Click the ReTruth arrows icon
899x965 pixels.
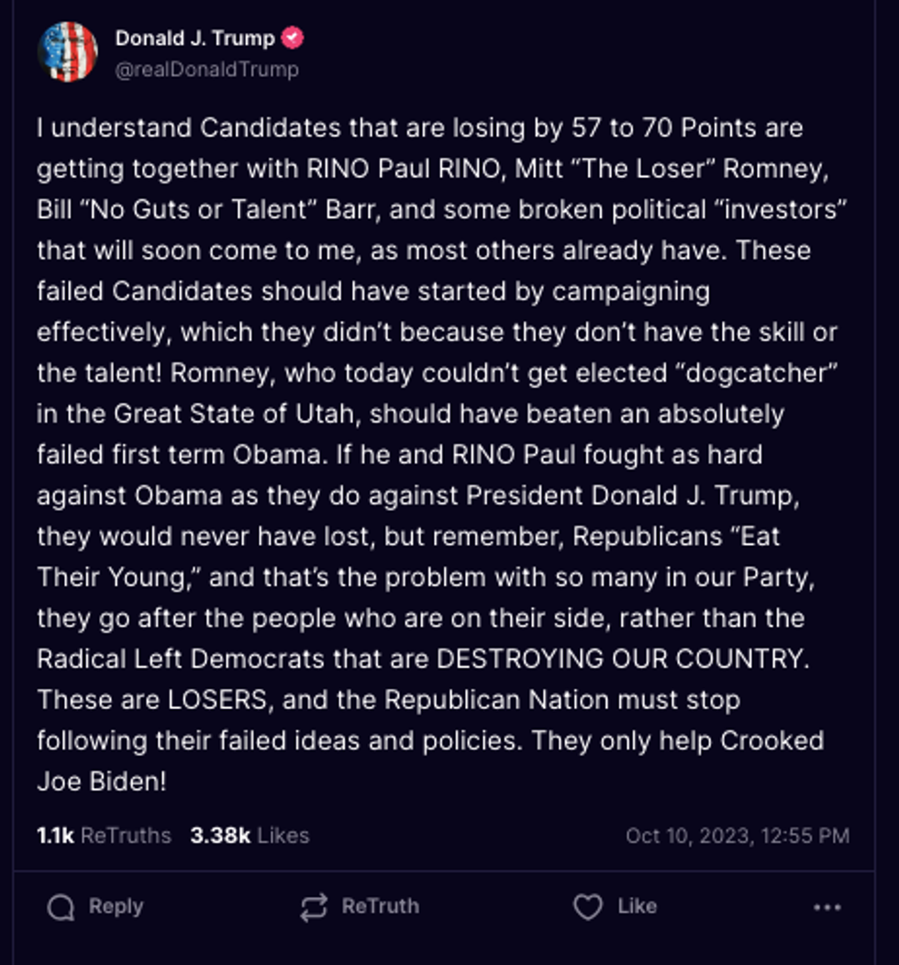314,907
